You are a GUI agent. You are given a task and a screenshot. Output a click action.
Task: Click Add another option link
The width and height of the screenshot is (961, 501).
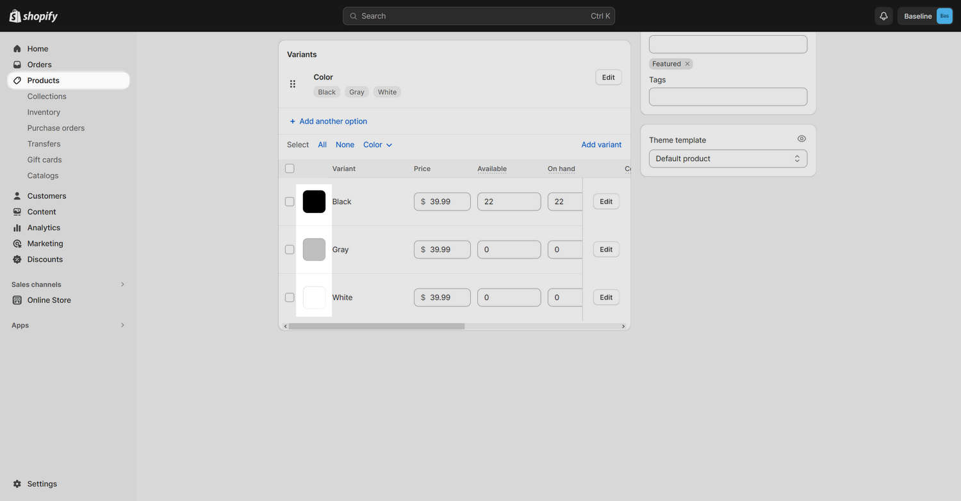point(328,121)
